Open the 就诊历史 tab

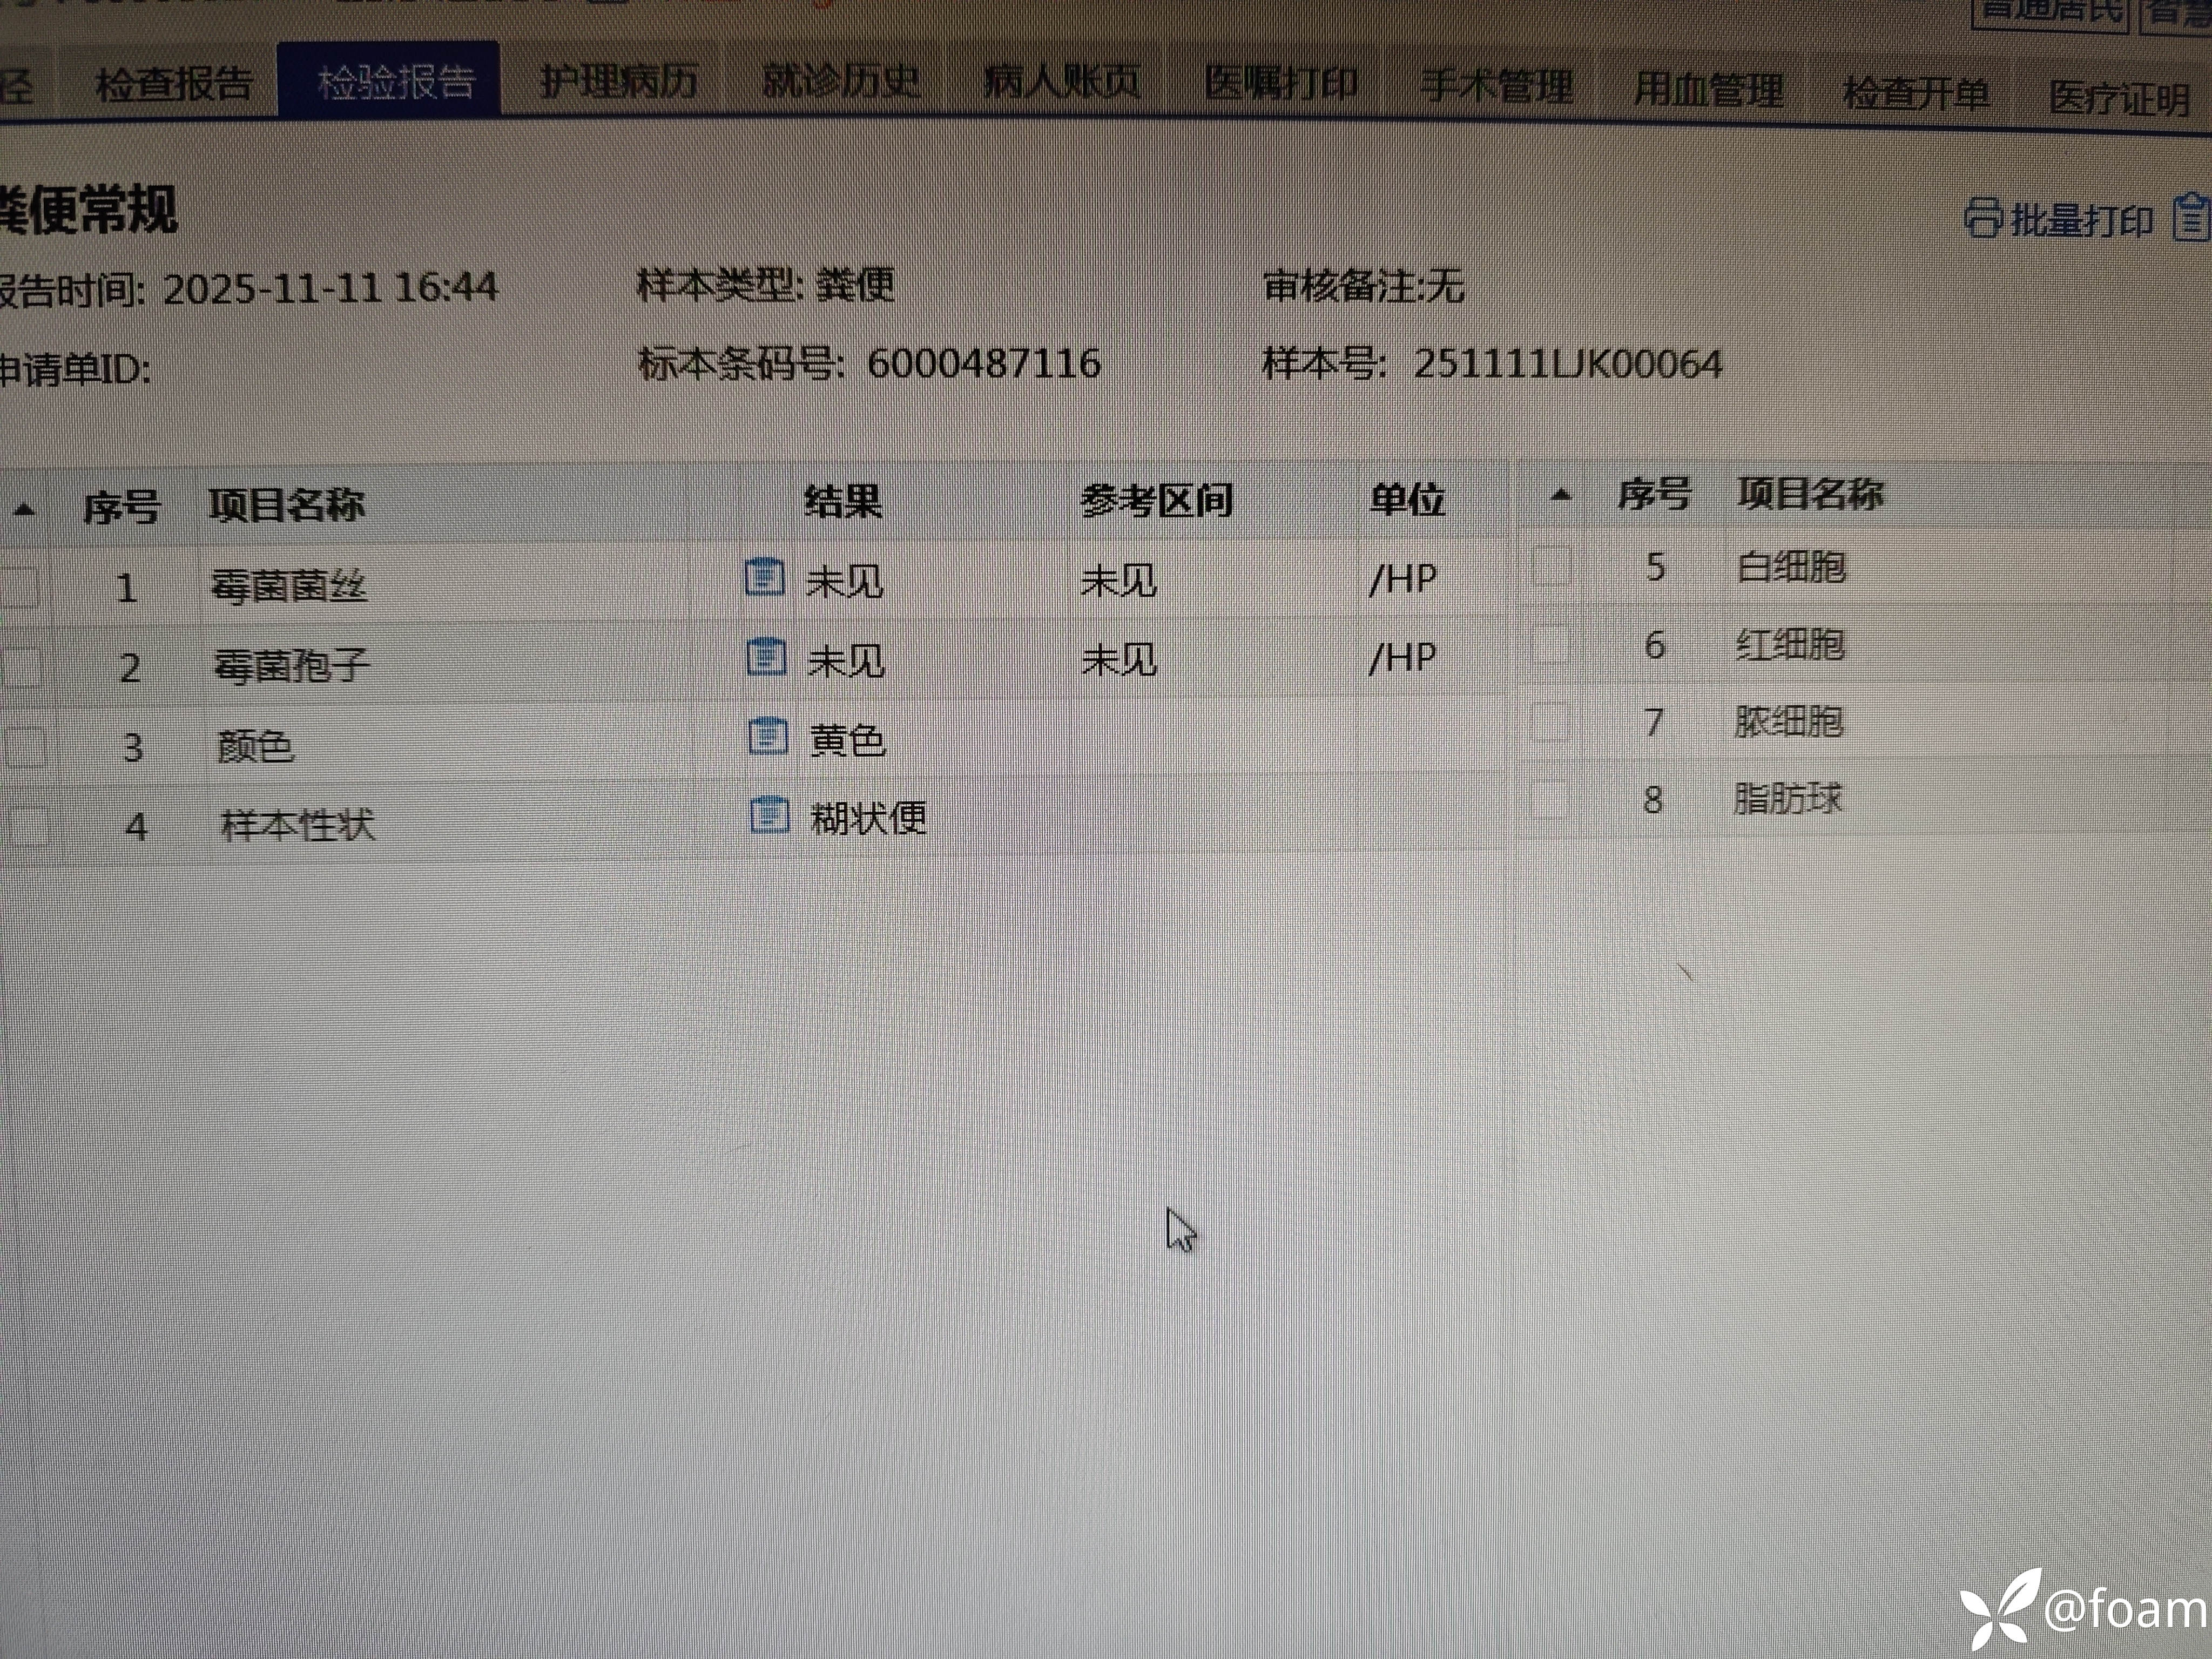840,82
